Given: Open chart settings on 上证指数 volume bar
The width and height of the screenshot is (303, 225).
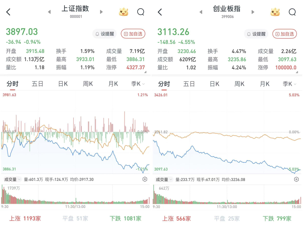Looking at the screenshot, I should (x=145, y=179).
